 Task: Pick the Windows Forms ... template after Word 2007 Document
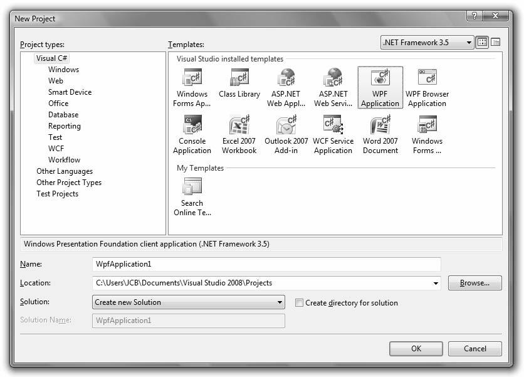(x=427, y=134)
